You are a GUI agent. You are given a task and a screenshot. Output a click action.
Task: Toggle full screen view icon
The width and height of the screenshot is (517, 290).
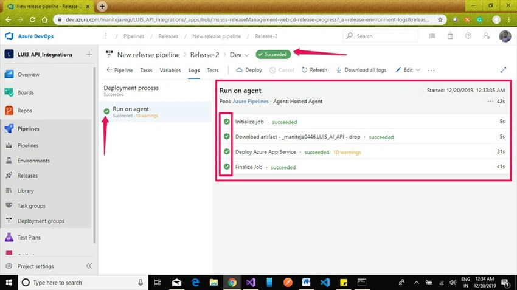503,70
